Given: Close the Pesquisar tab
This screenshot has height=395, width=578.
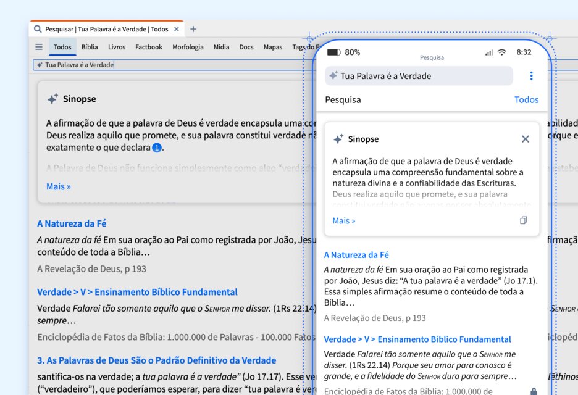Looking at the screenshot, I should pos(177,29).
